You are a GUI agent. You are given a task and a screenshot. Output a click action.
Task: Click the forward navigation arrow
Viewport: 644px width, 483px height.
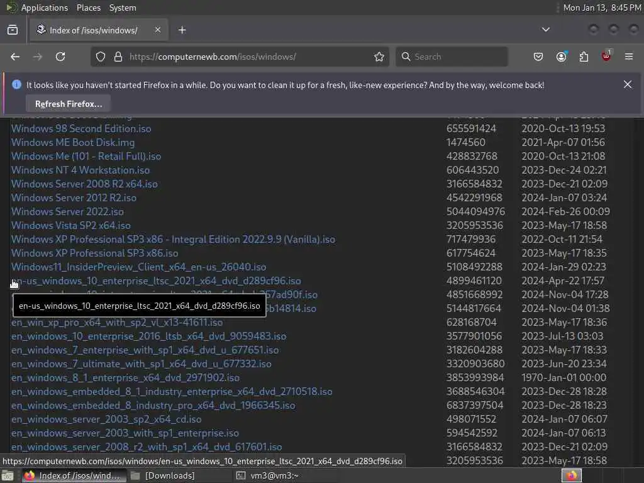coord(37,57)
